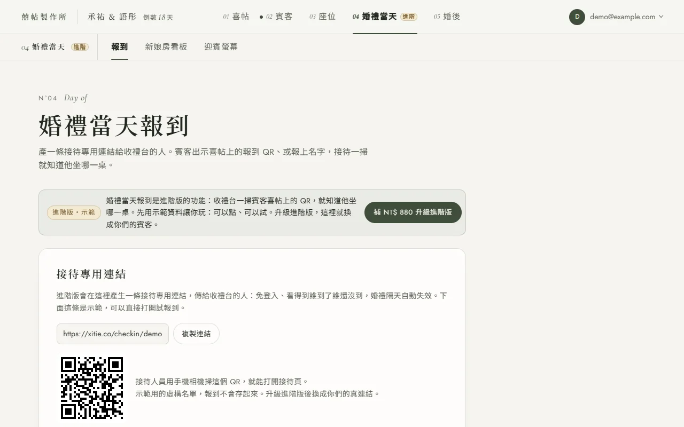Click the 倒數 18 天 countdown text

pos(158,17)
